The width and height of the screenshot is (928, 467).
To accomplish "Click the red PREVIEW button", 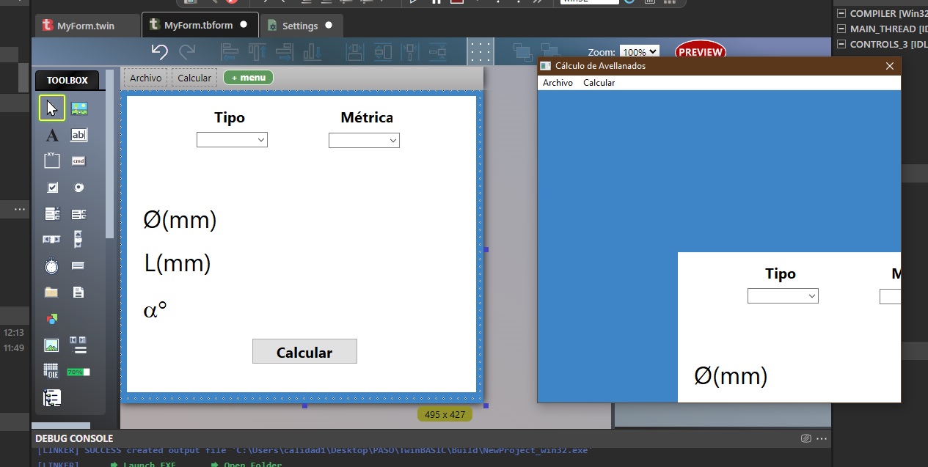I will (700, 51).
